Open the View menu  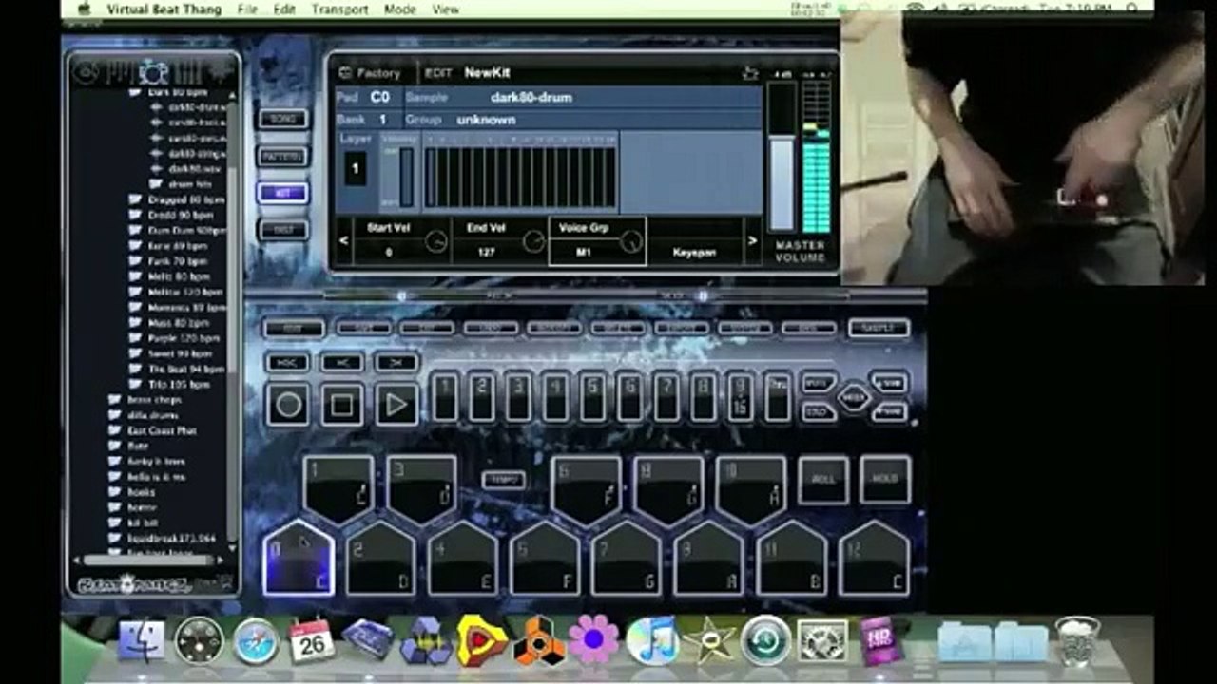445,9
